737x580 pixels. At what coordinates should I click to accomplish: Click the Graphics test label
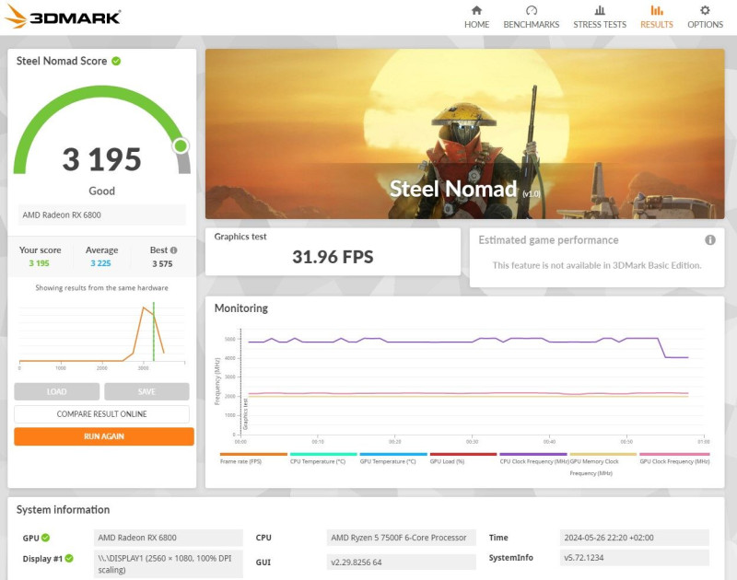point(240,237)
